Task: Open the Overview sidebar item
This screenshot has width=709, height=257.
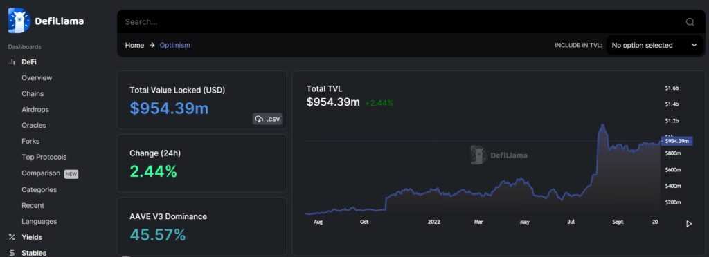Action: pyautogui.click(x=37, y=77)
